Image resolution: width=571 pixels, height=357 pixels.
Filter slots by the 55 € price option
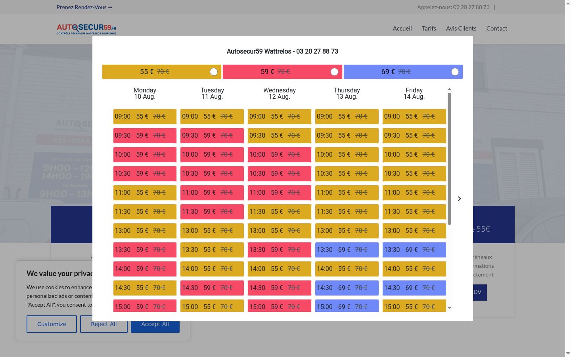[x=162, y=72]
